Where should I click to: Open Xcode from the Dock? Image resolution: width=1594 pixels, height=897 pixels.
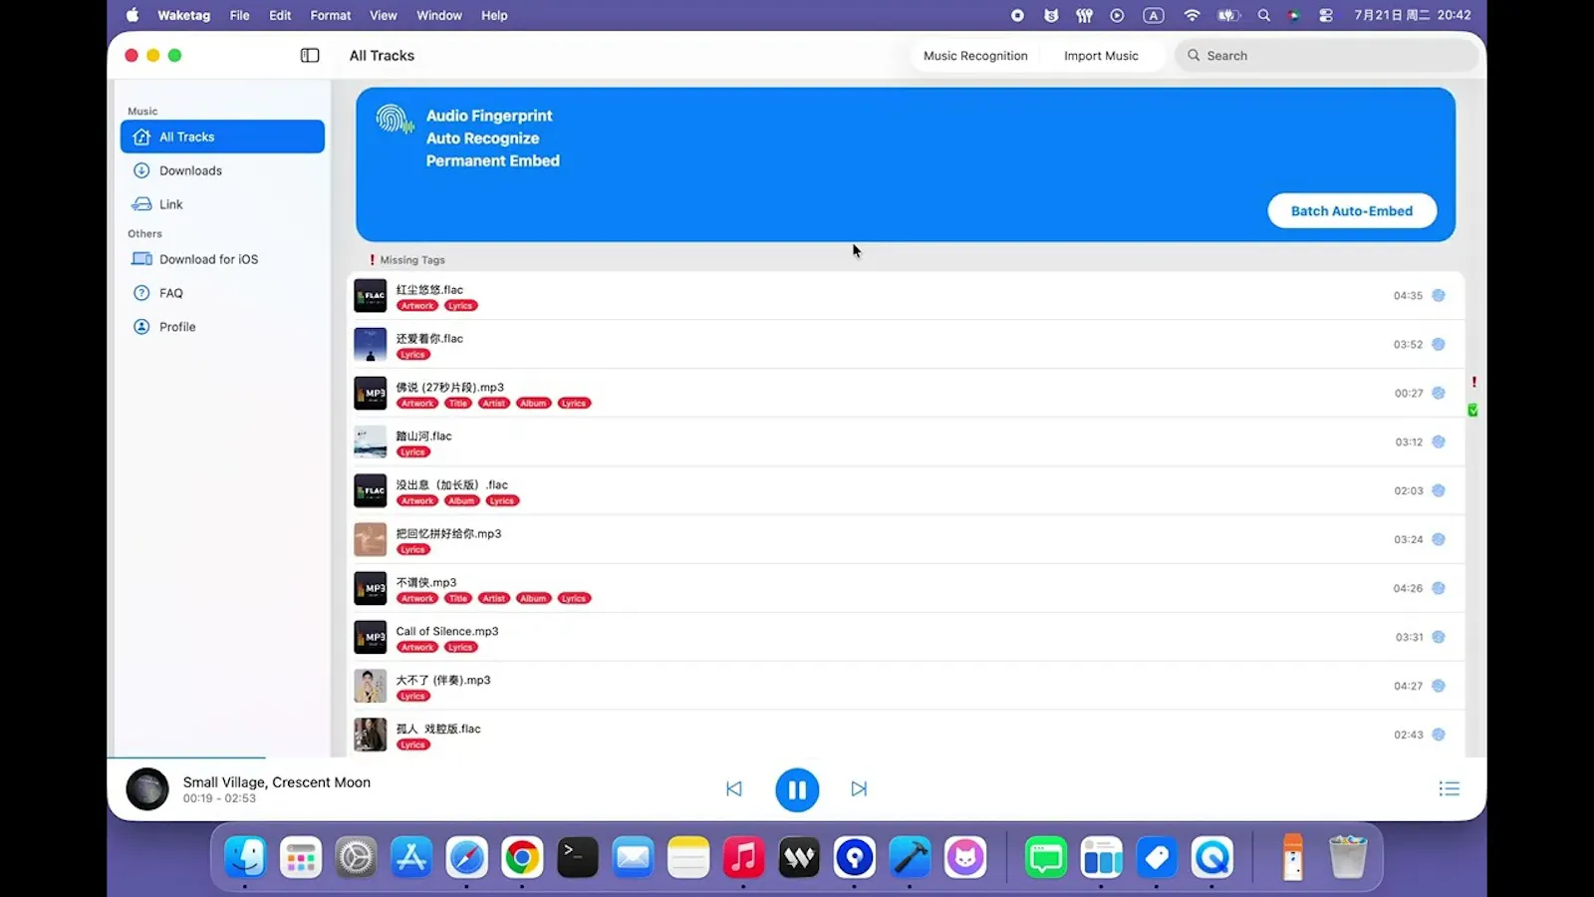pyautogui.click(x=910, y=857)
